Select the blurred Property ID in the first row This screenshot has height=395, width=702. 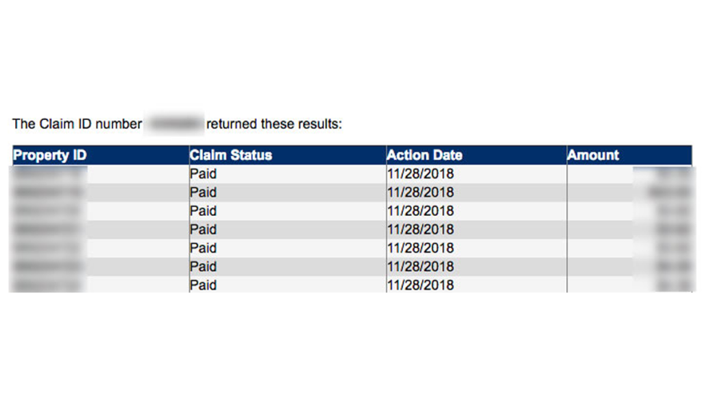coord(49,173)
